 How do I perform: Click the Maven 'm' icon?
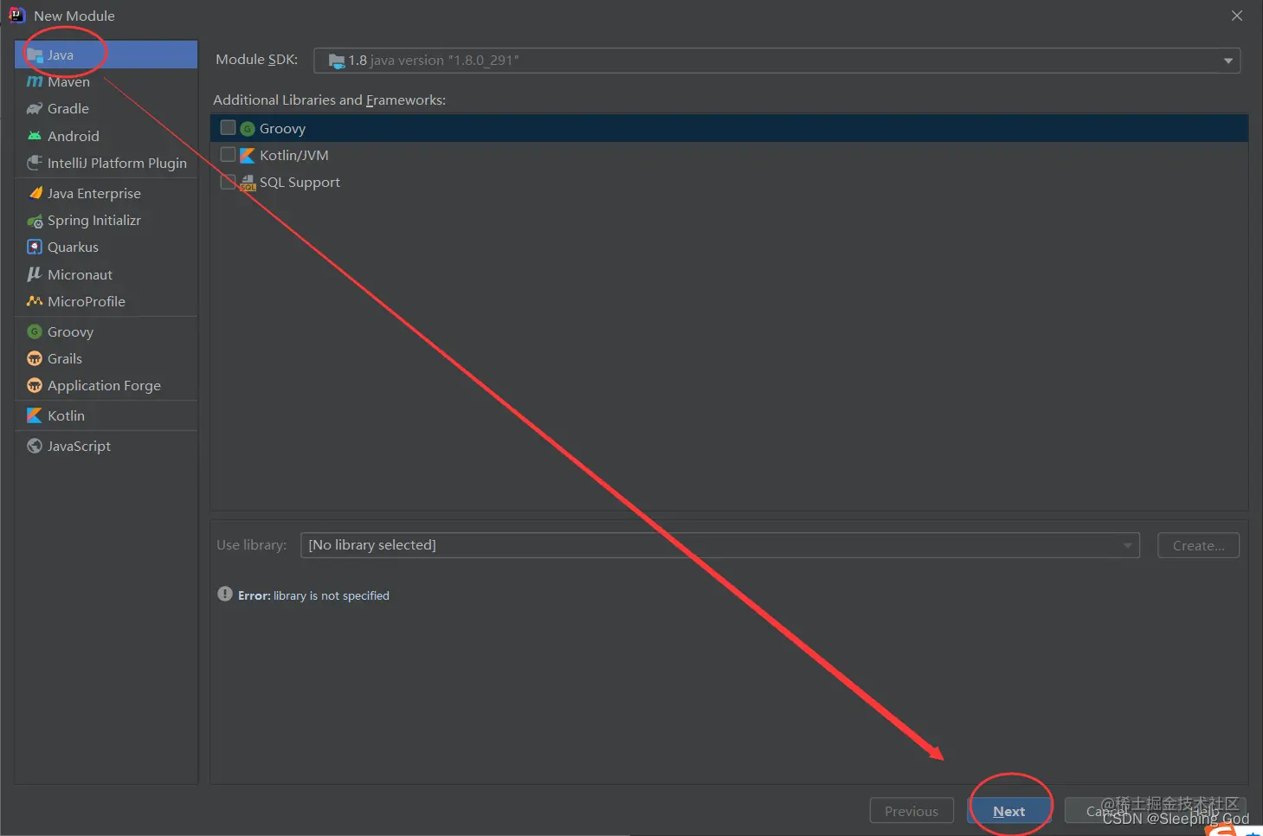click(35, 81)
